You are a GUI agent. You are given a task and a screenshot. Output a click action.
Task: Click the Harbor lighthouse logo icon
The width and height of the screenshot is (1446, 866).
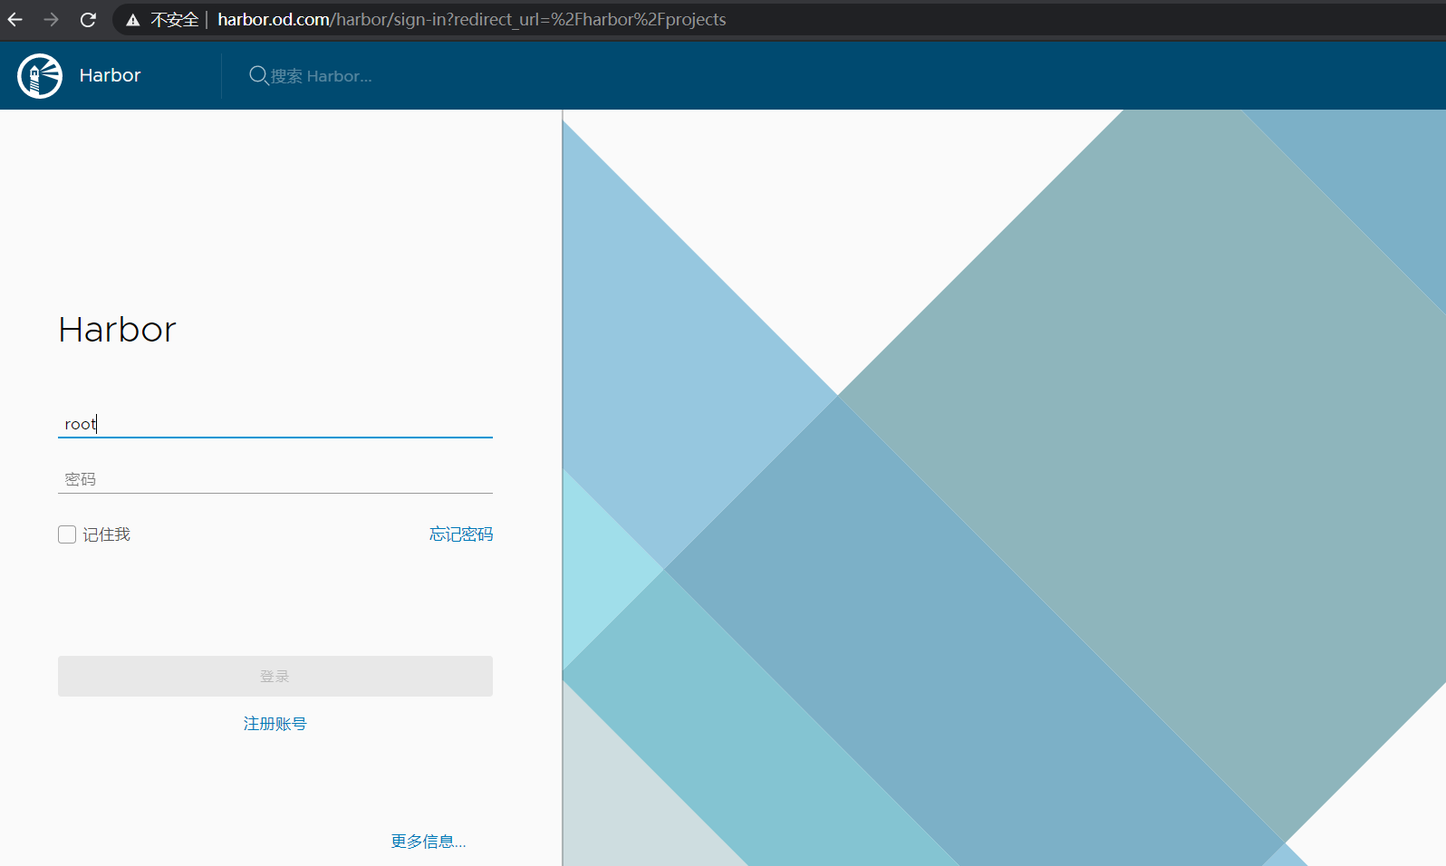(40, 75)
